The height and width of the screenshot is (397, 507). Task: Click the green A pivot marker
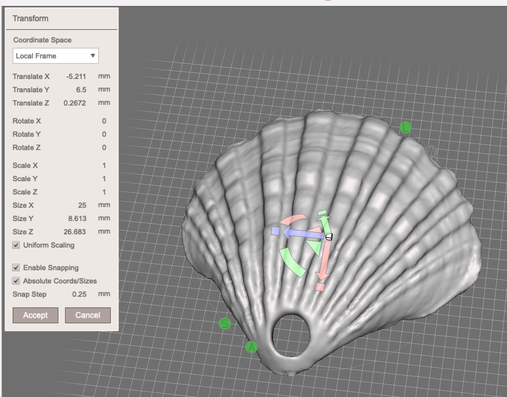252,347
